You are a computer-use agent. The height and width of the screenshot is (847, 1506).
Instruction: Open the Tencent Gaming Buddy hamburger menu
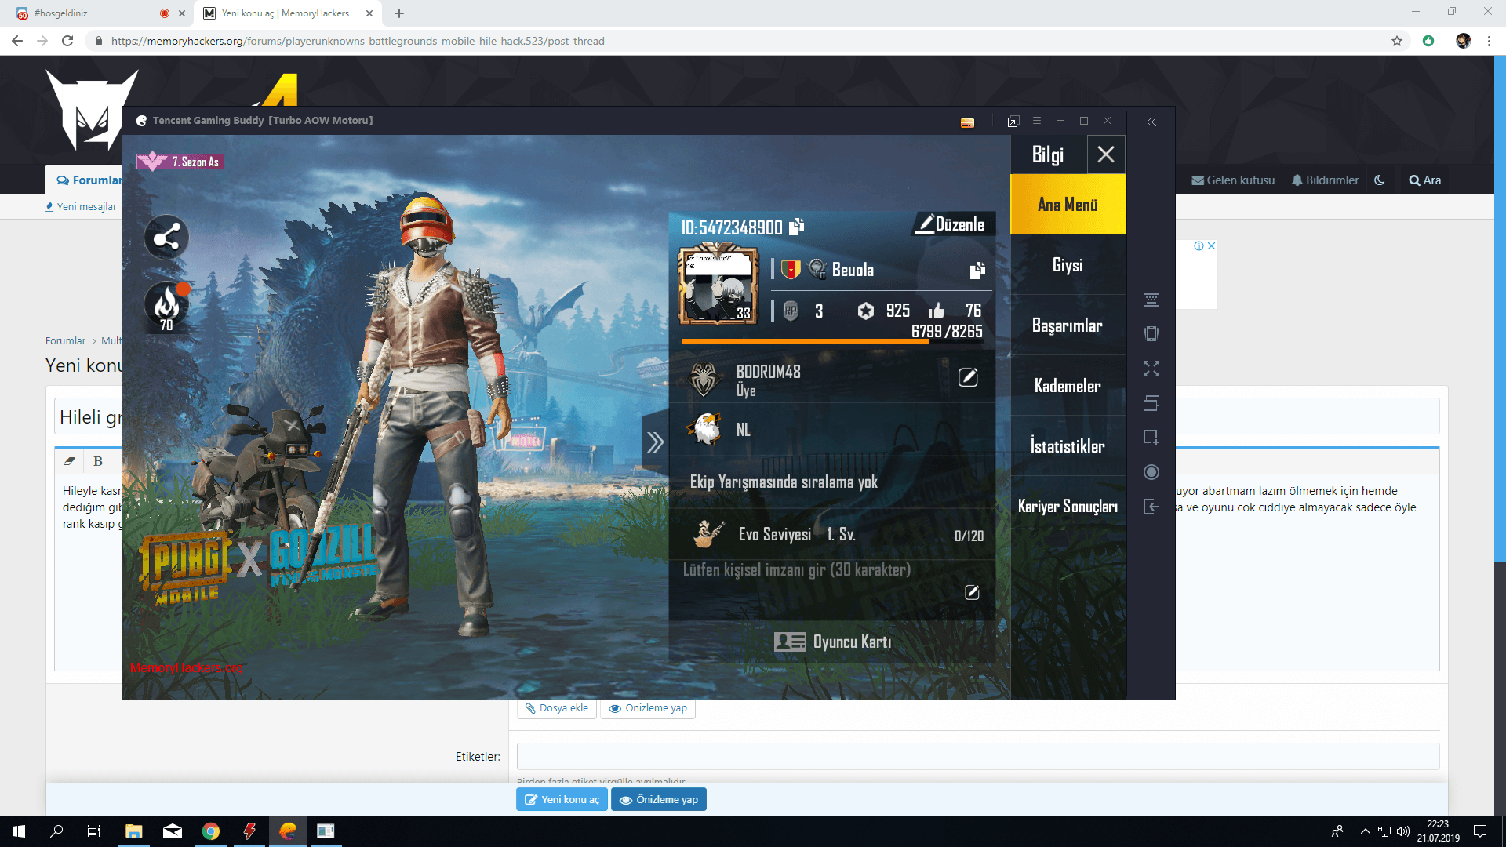(1037, 121)
